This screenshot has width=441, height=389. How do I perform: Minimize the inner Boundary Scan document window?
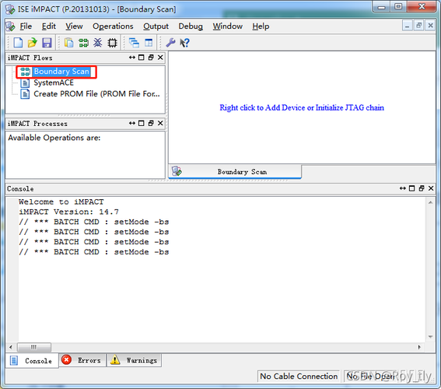coord(407,26)
